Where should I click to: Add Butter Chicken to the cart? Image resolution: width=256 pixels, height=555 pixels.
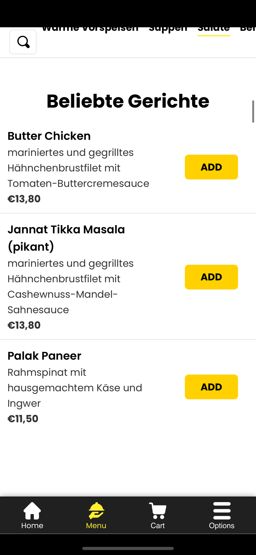point(211,167)
